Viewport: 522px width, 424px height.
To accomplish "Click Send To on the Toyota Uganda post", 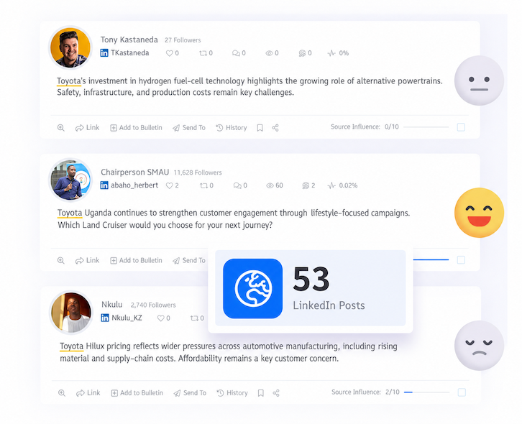I will tap(189, 261).
